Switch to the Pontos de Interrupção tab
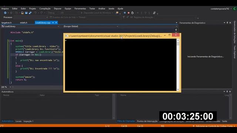 pyautogui.click(x=147, y=121)
